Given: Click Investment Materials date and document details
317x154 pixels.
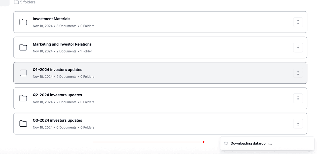Looking at the screenshot, I should [x=63, y=26].
